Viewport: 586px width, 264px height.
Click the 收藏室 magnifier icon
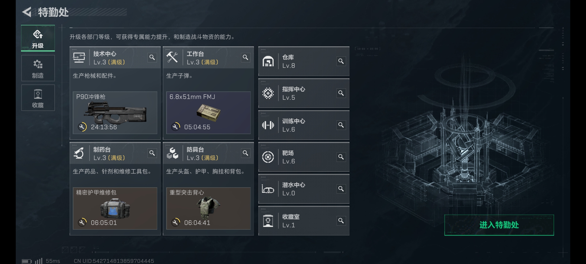pyautogui.click(x=341, y=221)
